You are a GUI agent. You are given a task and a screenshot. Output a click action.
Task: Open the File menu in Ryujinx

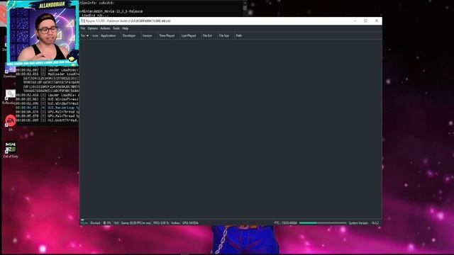click(x=83, y=28)
